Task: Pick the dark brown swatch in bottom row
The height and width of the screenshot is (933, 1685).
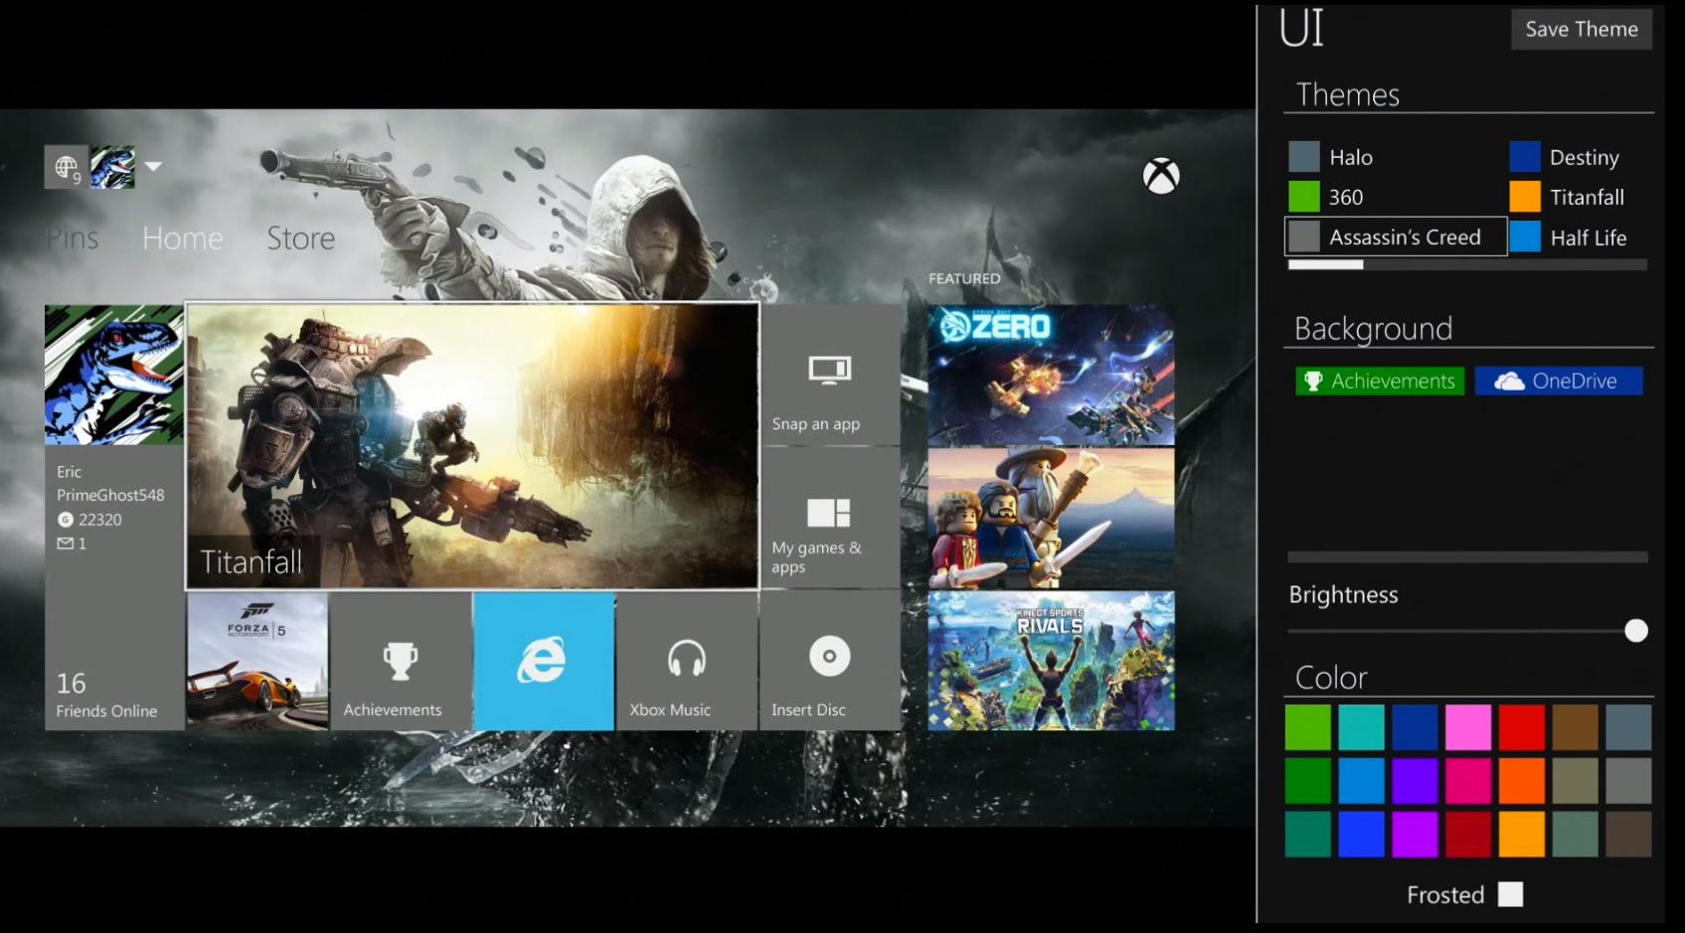Action: (1628, 835)
